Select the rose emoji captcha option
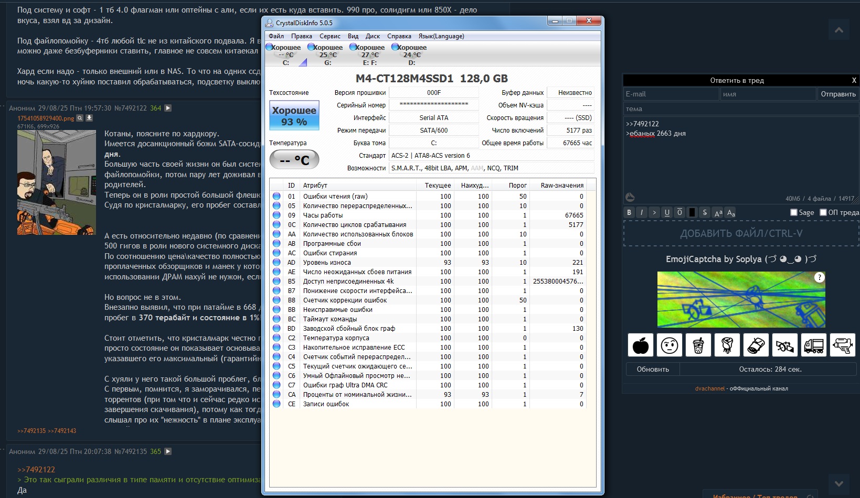860x498 pixels. coord(727,345)
